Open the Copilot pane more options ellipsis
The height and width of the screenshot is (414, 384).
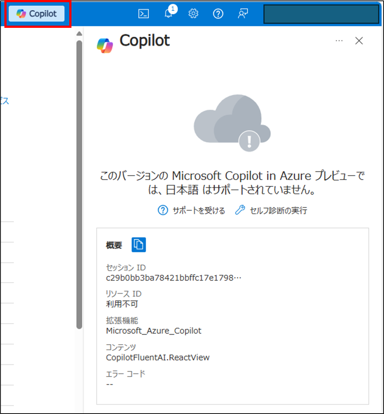[339, 41]
